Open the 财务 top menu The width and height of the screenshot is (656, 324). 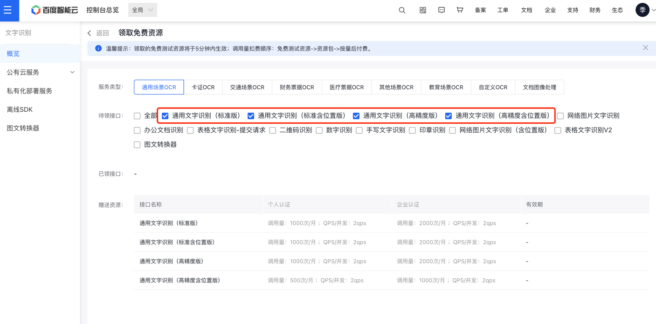595,10
